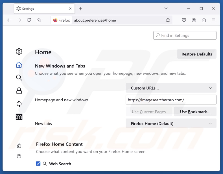
Task: Focus the Find in Settings search box
Action: point(185,35)
